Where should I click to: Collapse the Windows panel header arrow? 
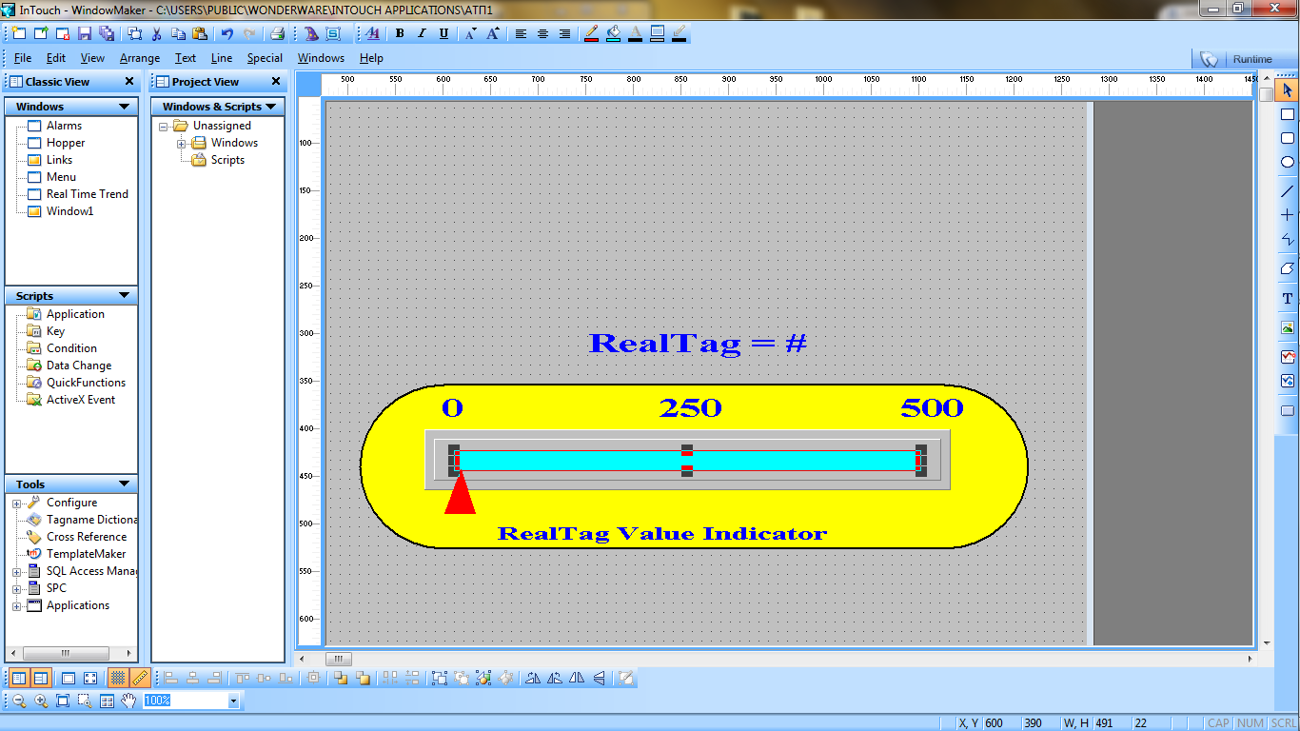124,107
